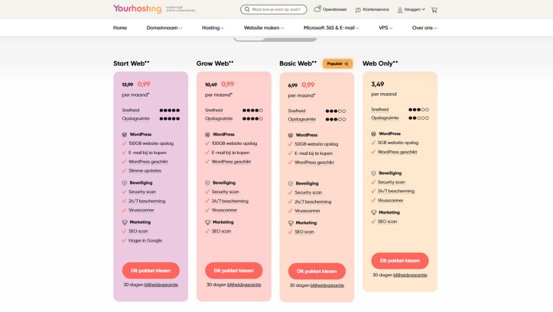Click the Operationeel cloud status icon
Viewport: 553px width, 312px height.
coord(318,9)
